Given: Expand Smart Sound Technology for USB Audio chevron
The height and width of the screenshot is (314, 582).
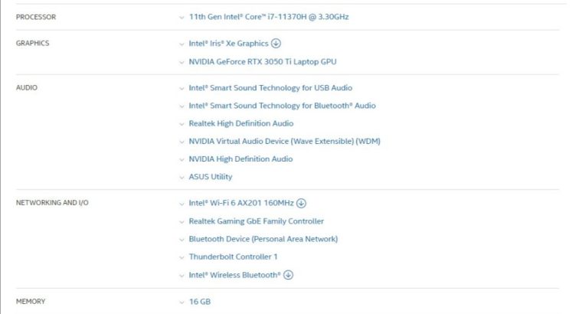Looking at the screenshot, I should click(181, 88).
